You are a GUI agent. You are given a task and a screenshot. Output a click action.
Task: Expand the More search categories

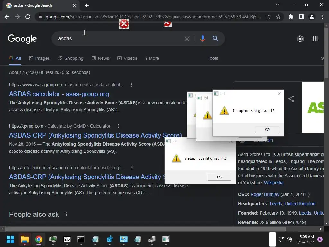pyautogui.click(x=152, y=59)
